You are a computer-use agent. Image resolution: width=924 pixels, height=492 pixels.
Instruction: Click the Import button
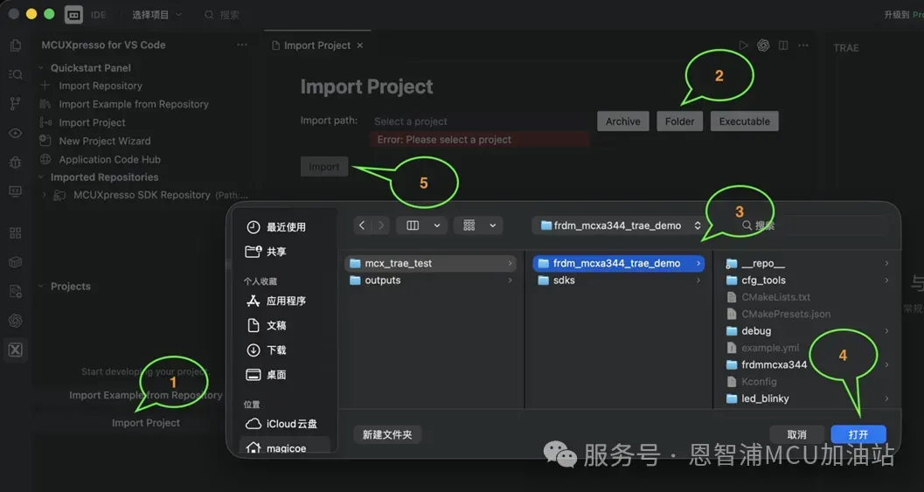[324, 167]
